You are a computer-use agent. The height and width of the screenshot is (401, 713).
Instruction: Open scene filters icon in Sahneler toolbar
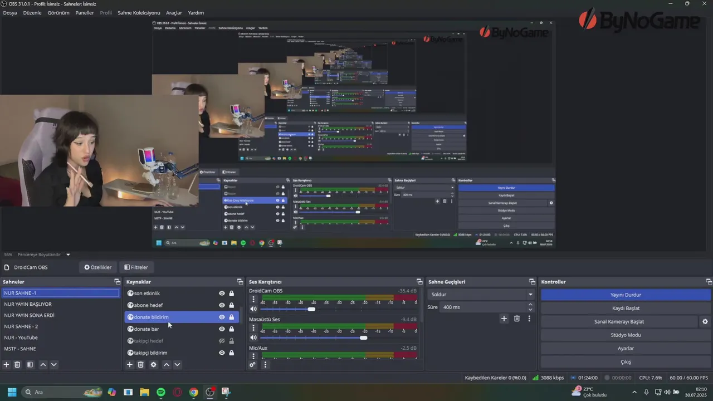click(30, 365)
